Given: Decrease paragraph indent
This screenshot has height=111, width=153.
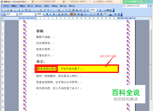Looking at the screenshot, I should tap(98, 14).
